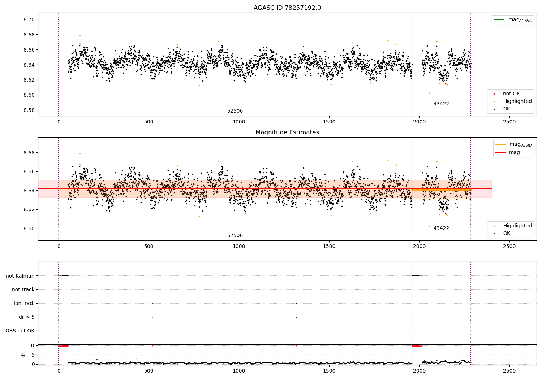Click the 52506 observation label in middle plot
This screenshot has height=379, width=542.
(235, 236)
